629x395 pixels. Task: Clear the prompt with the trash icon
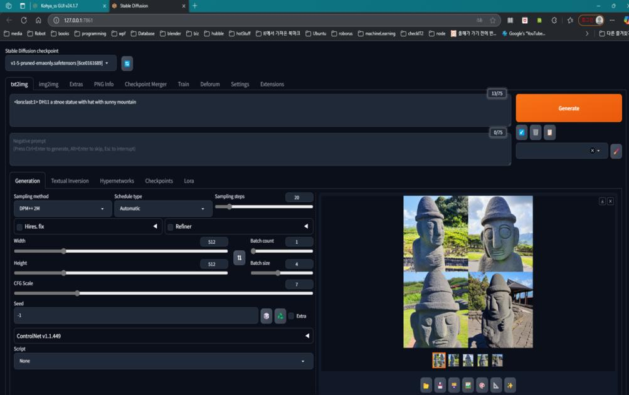(536, 132)
